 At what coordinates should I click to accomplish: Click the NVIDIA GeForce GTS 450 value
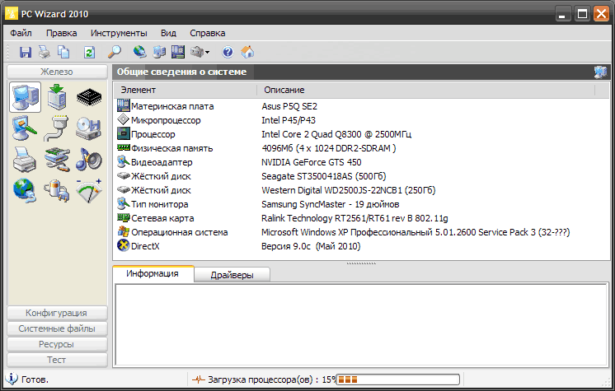click(x=312, y=162)
